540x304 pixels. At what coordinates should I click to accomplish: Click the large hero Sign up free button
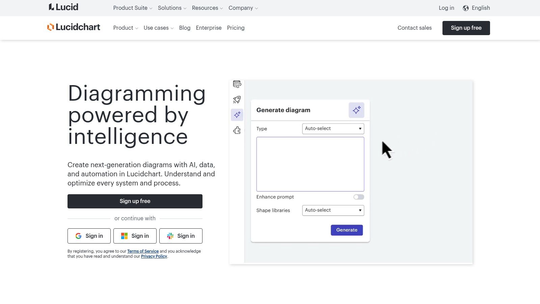tap(135, 201)
